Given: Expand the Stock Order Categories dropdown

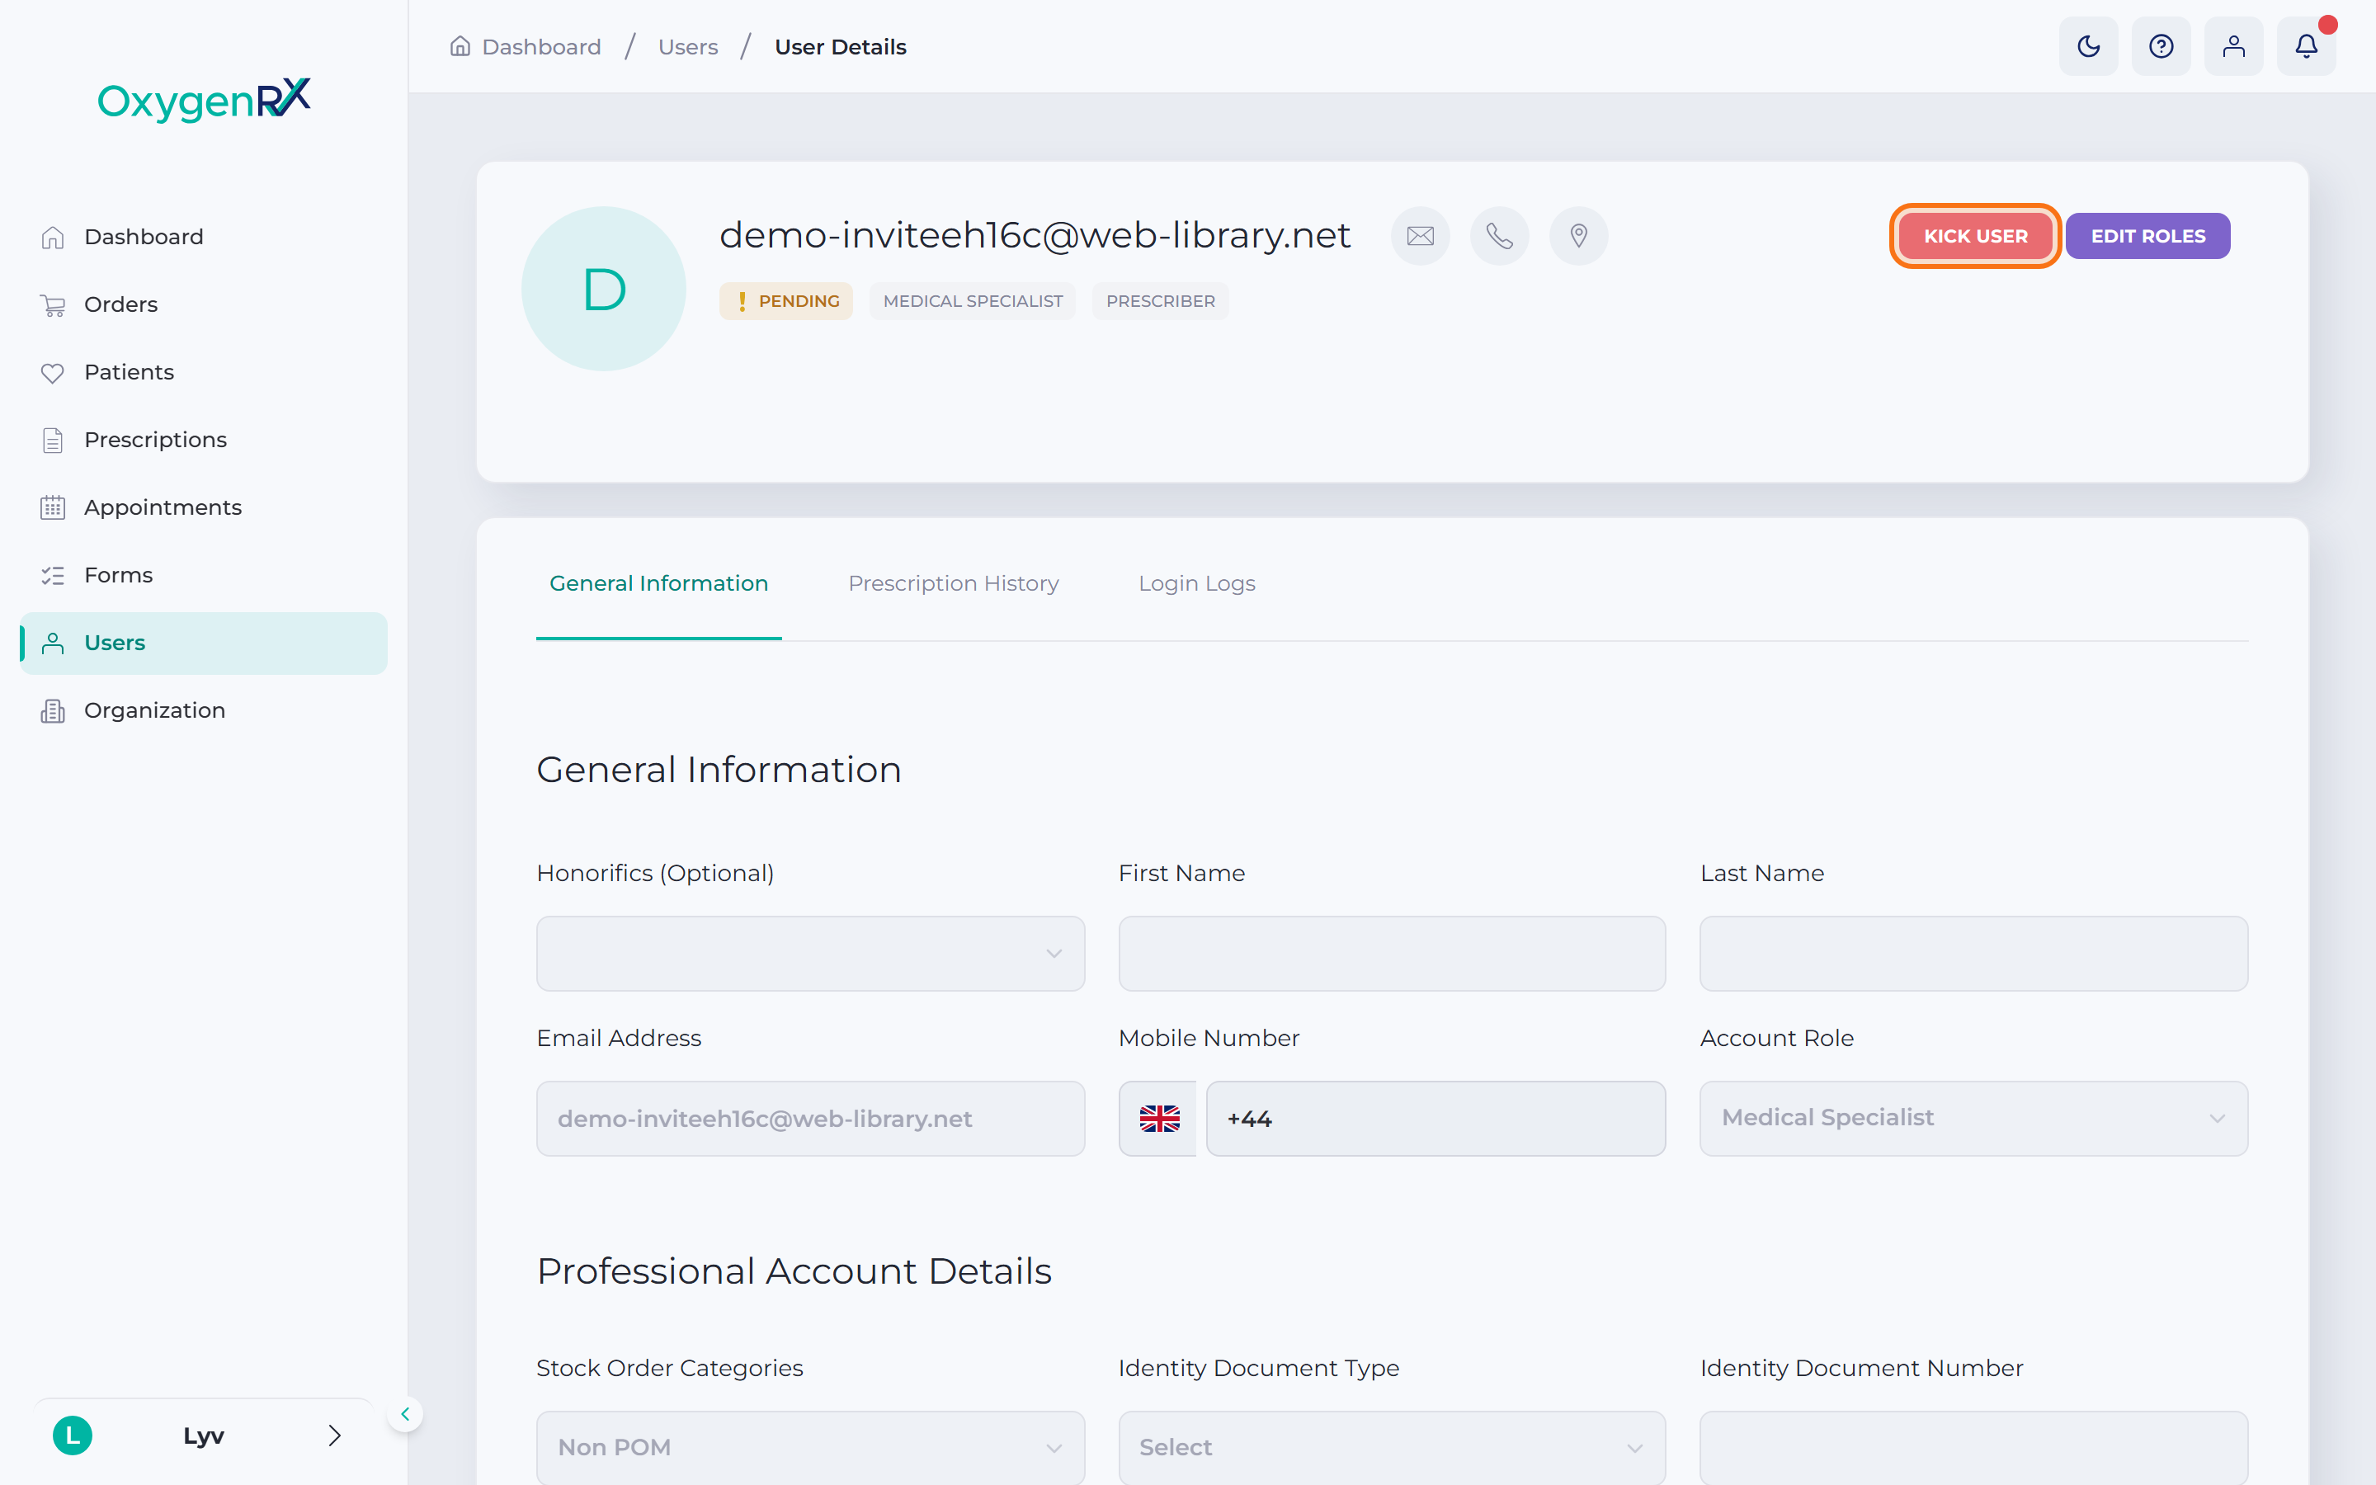Looking at the screenshot, I should (810, 1448).
